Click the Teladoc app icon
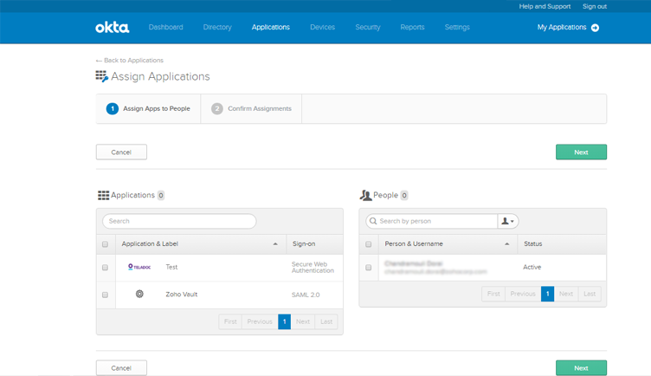This screenshot has height=376, width=651. pyautogui.click(x=139, y=267)
